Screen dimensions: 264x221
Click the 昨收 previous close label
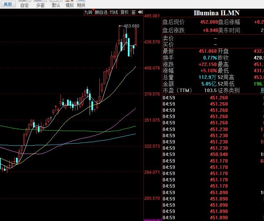(x=223, y=58)
